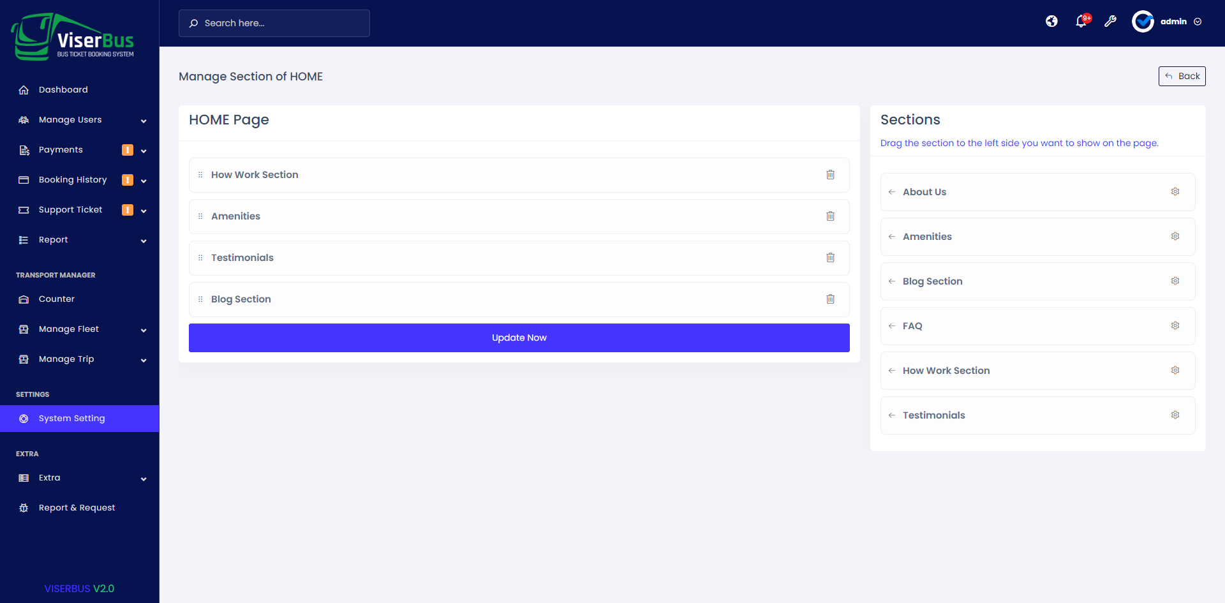Click the trash icon beside Amenities section

(830, 216)
